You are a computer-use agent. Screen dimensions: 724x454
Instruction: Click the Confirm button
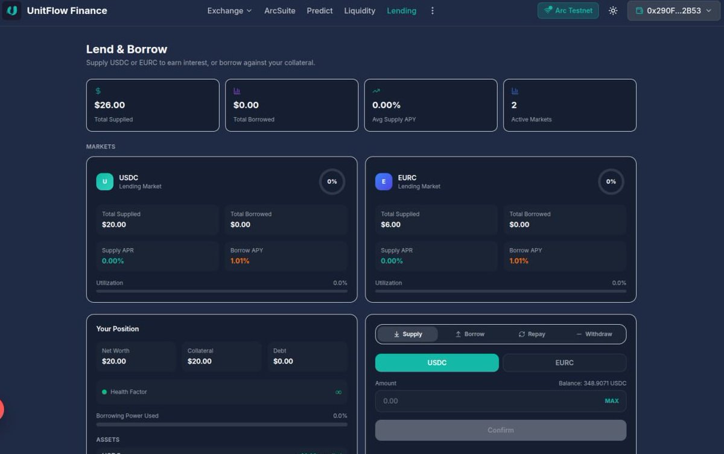click(x=501, y=430)
